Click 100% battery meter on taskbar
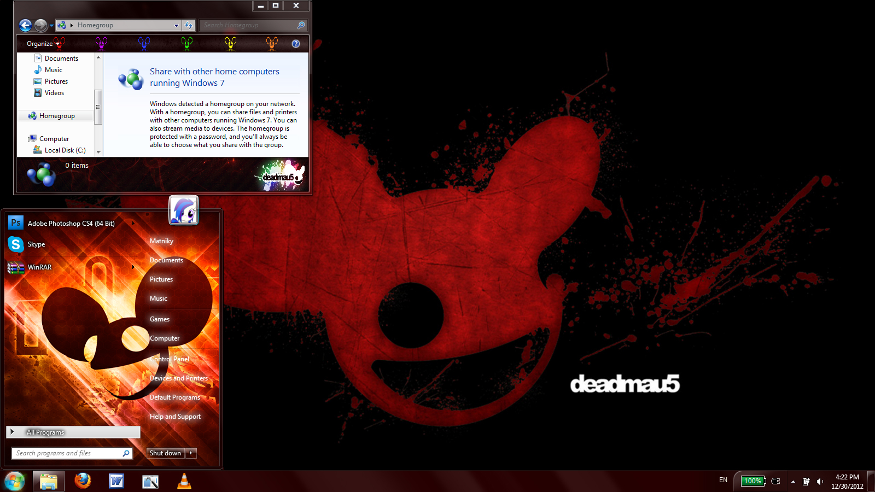Image resolution: width=875 pixels, height=492 pixels. (753, 481)
